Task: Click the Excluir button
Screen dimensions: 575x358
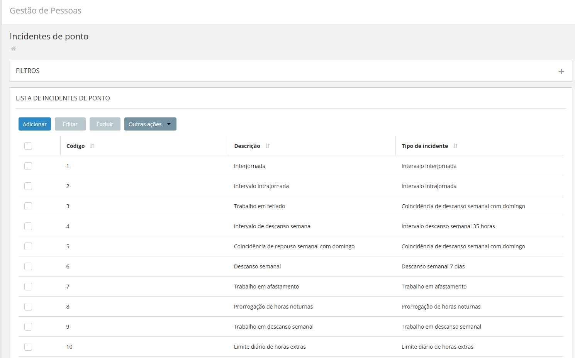Action: click(x=105, y=124)
